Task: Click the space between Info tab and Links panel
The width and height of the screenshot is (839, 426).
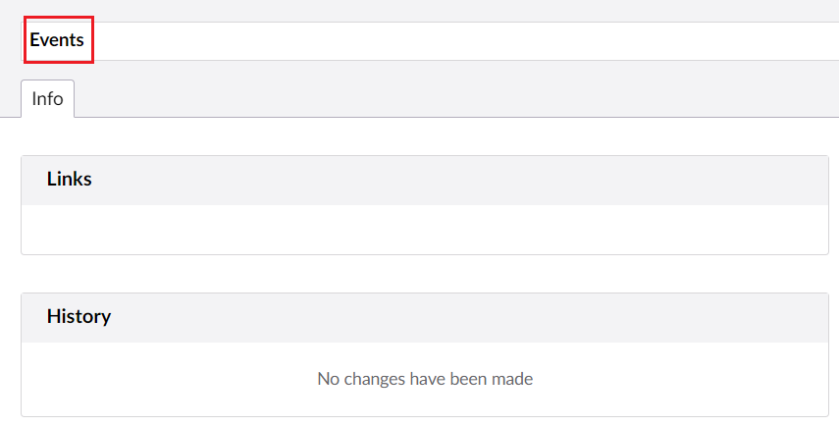Action: (x=424, y=136)
